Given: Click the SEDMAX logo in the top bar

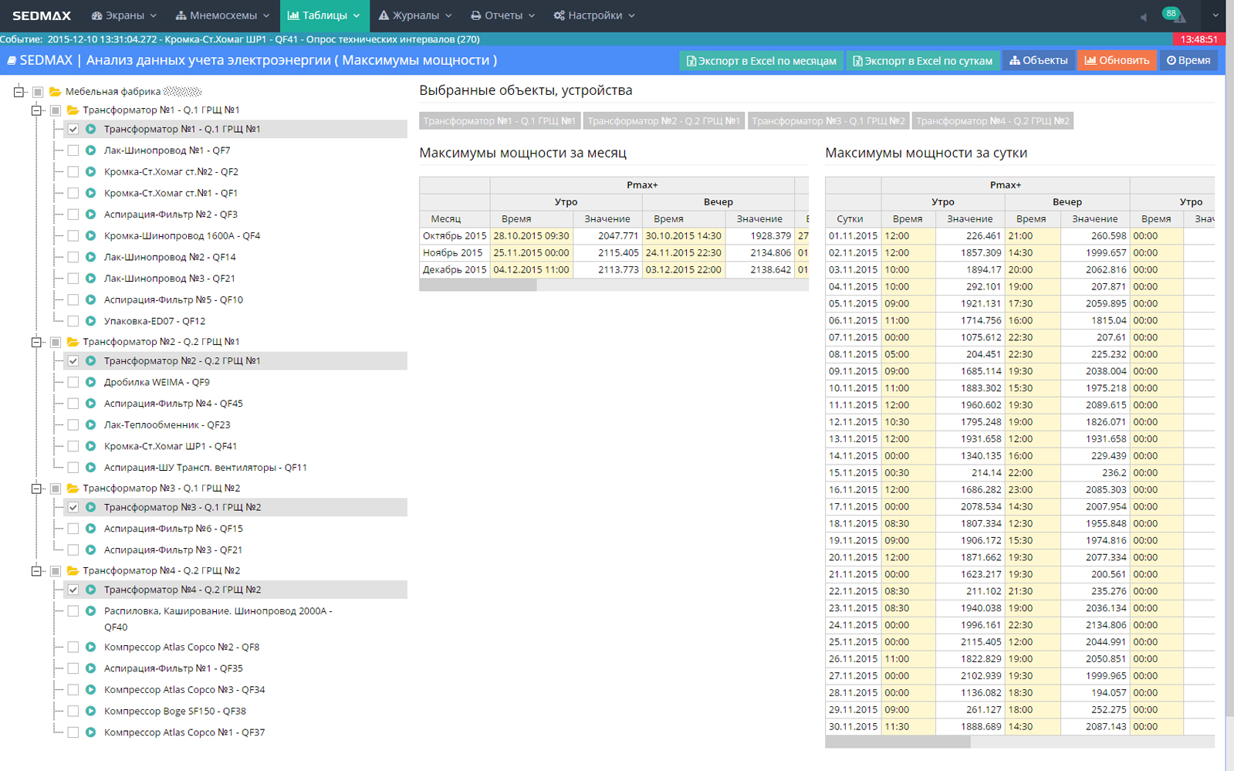Looking at the screenshot, I should (42, 15).
